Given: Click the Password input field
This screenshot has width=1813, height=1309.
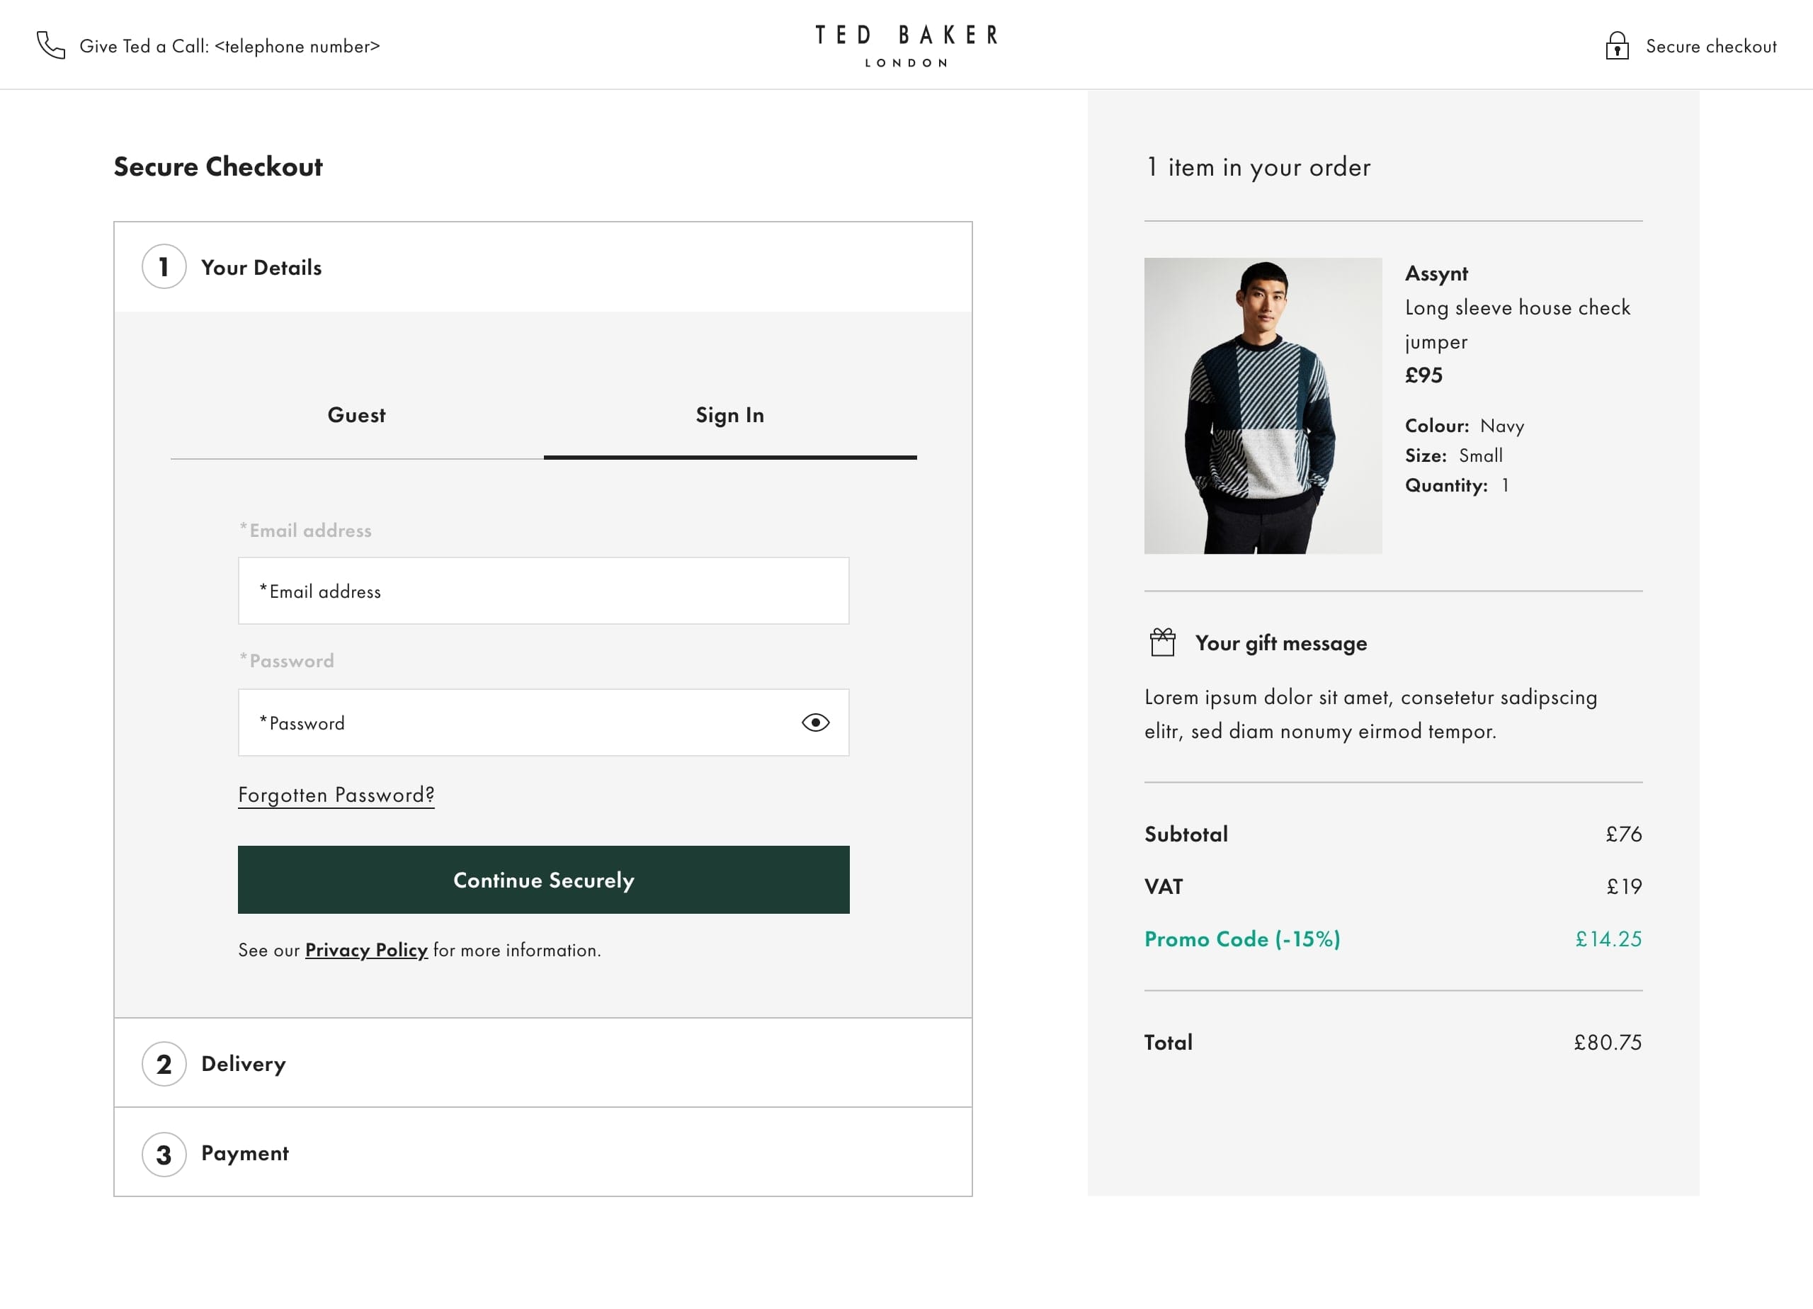Looking at the screenshot, I should (542, 722).
